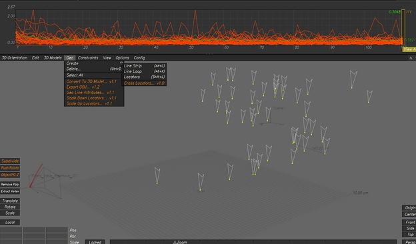Activate the Translate mode button
The width and height of the screenshot is (416, 244).
coord(10,201)
